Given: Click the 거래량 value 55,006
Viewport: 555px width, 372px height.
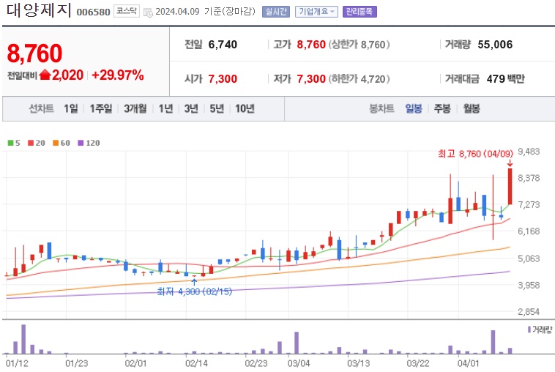Looking at the screenshot, I should (495, 45).
